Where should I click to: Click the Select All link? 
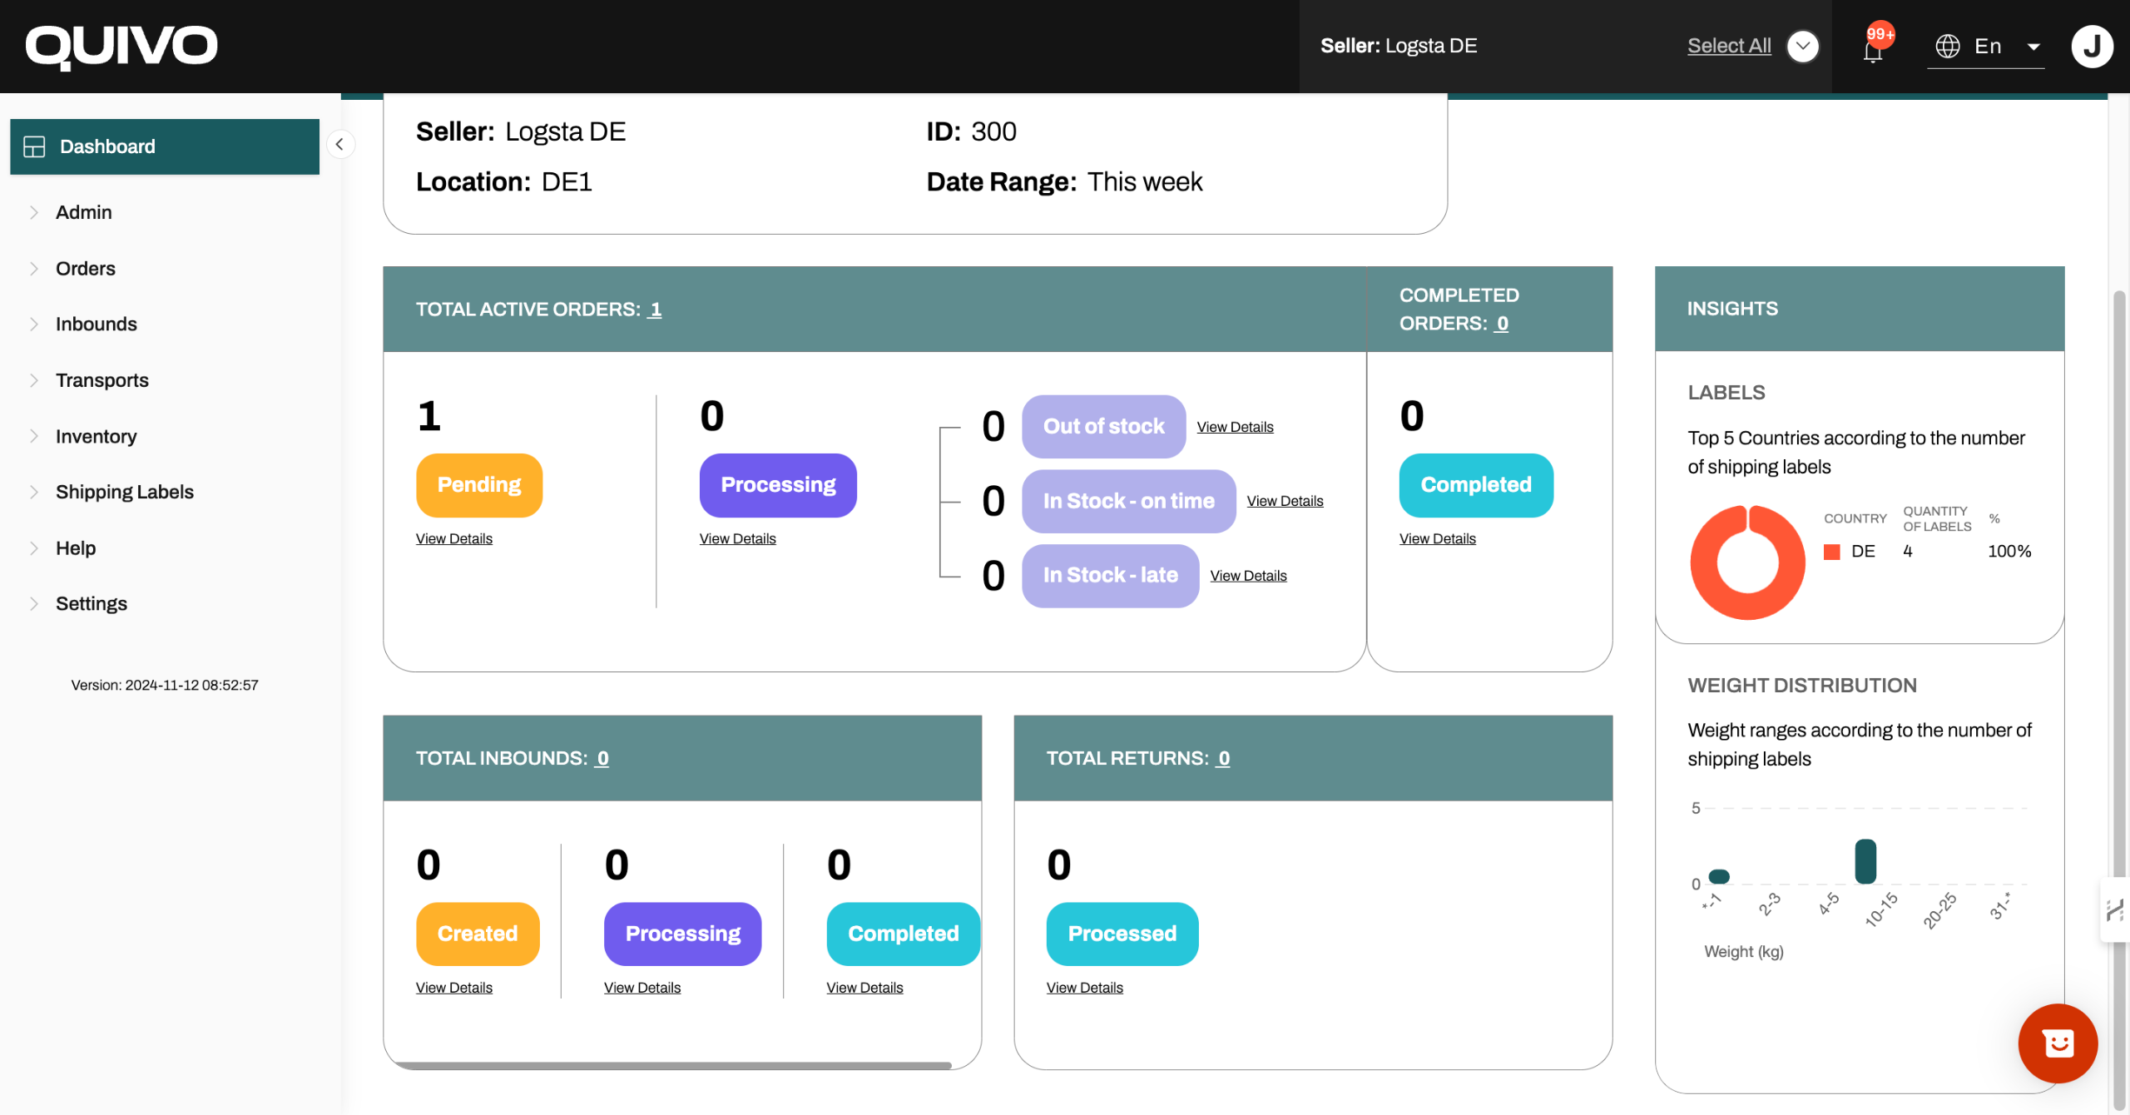[1729, 46]
